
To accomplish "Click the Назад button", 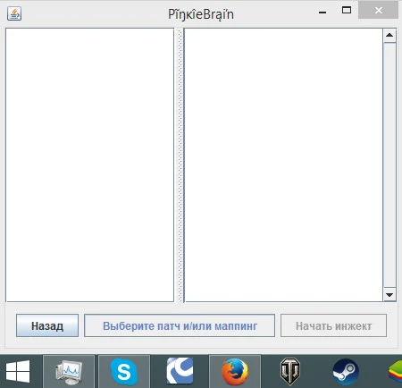I will coord(47,325).
